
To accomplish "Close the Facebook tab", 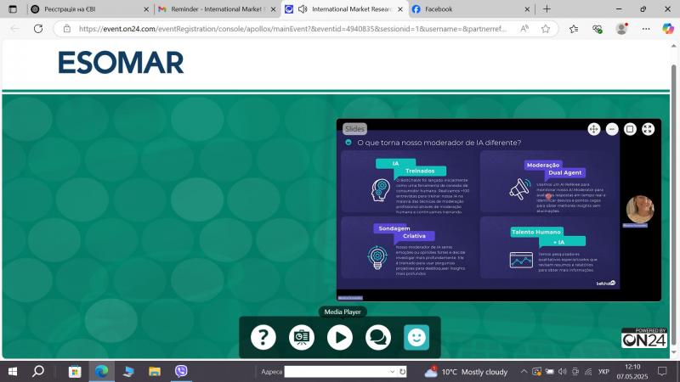I will 527,9.
